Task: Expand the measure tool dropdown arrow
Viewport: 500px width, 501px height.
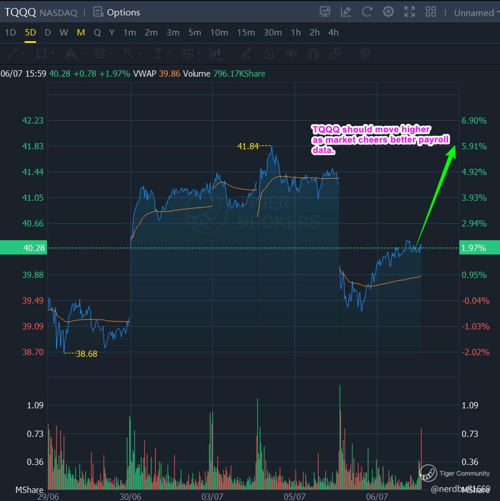Action: 169,53
